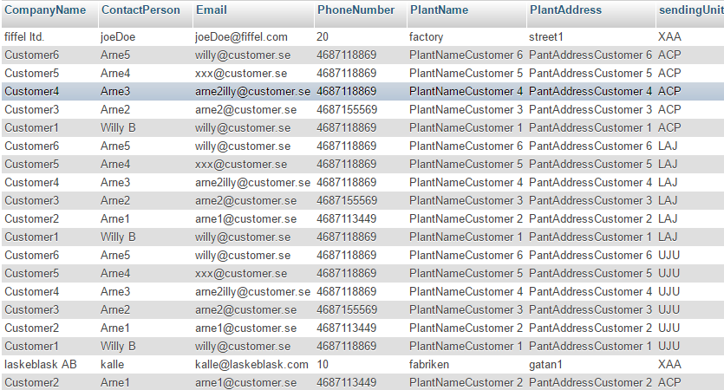Click 4687155569 in the ACP row
Screen dimensions: 724x390
pos(347,110)
